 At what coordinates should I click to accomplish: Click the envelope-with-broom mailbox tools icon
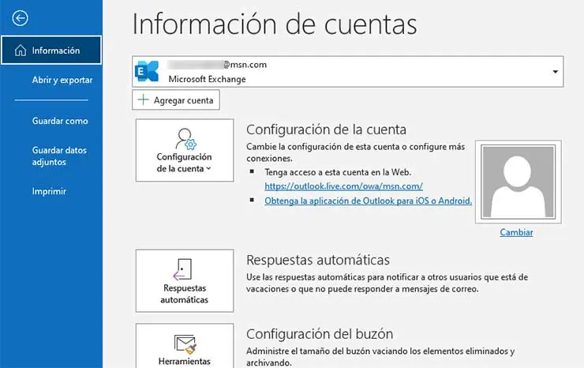click(185, 344)
